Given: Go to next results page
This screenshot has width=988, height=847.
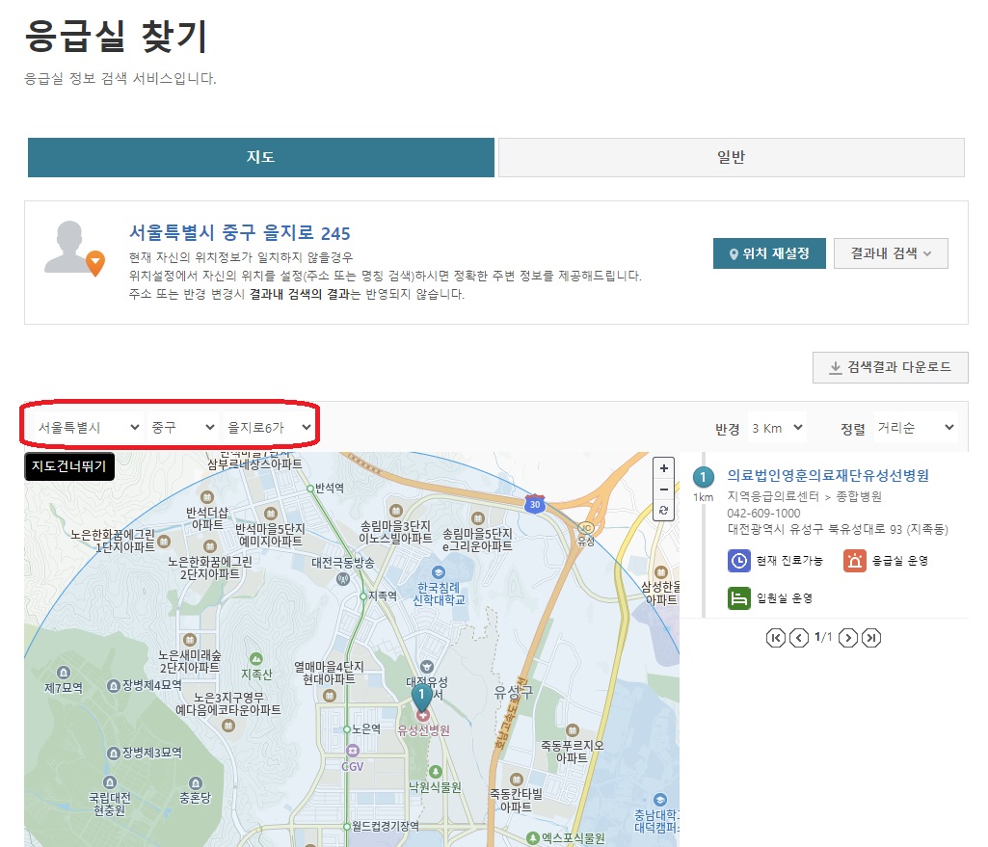Looking at the screenshot, I should (x=848, y=638).
